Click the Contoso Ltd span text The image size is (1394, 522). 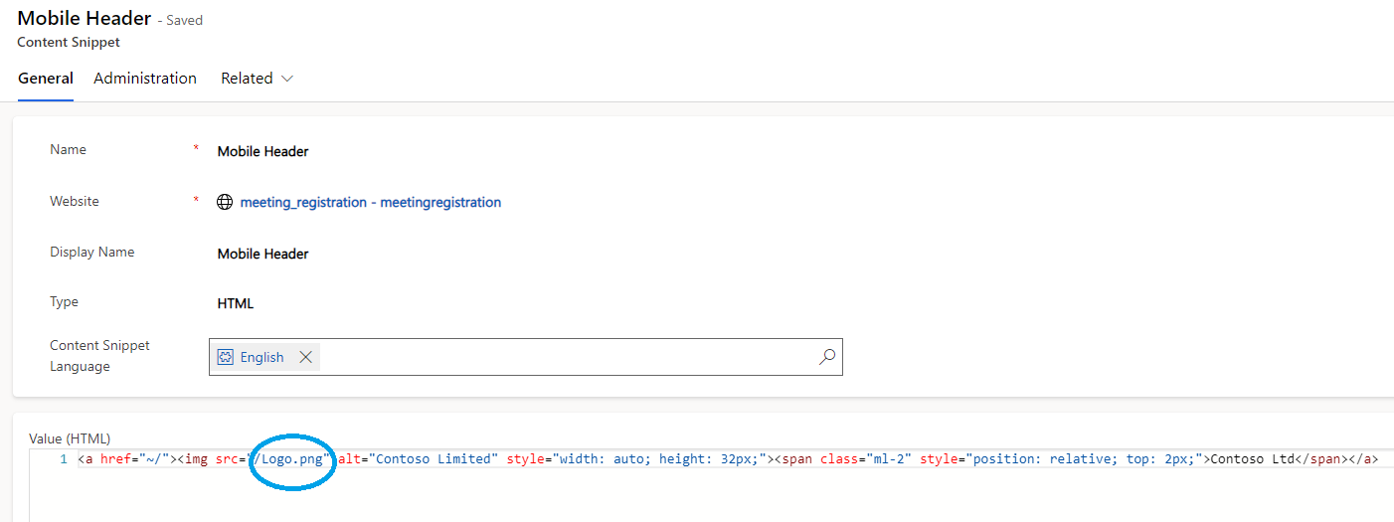pos(1252,459)
